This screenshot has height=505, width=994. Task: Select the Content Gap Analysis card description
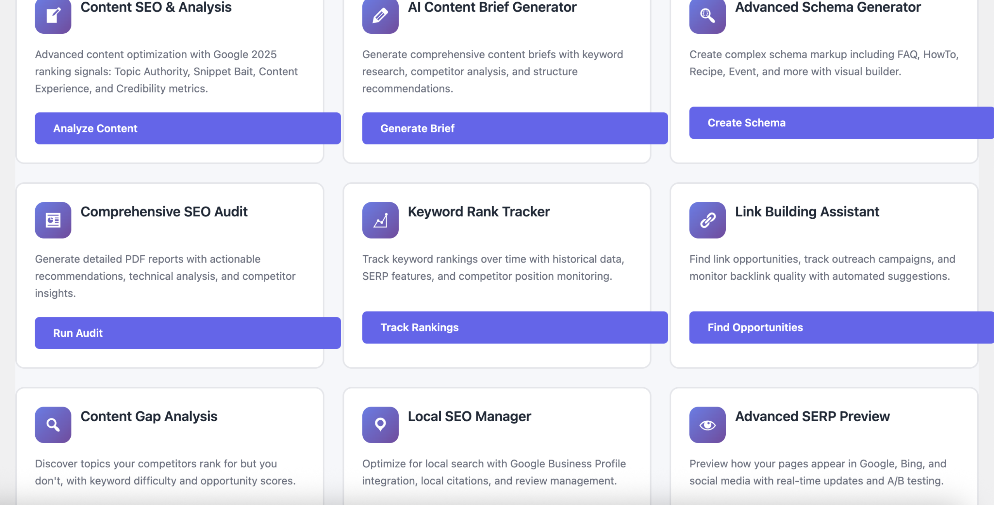point(165,472)
